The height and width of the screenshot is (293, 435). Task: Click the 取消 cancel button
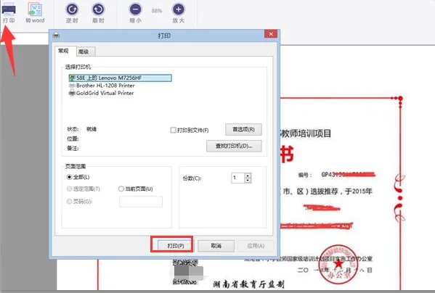(216, 246)
